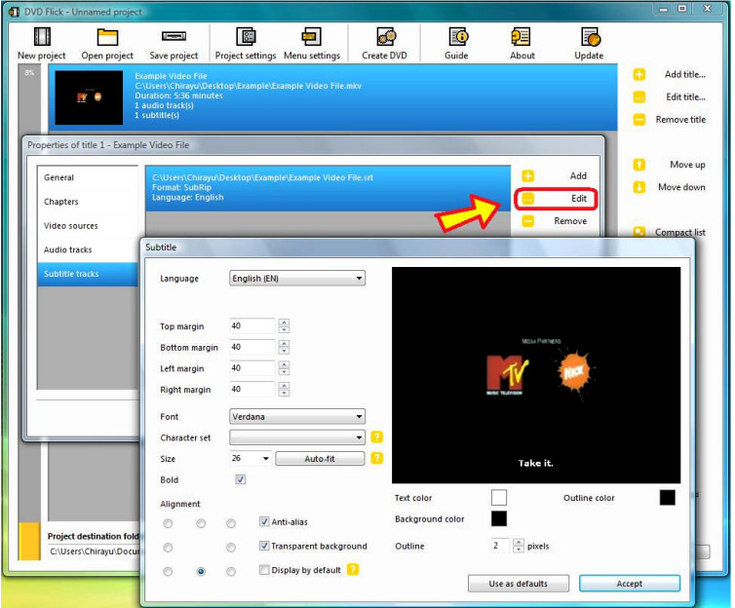Click the Add subtitle plus icon
The width and height of the screenshot is (735, 608).
528,176
